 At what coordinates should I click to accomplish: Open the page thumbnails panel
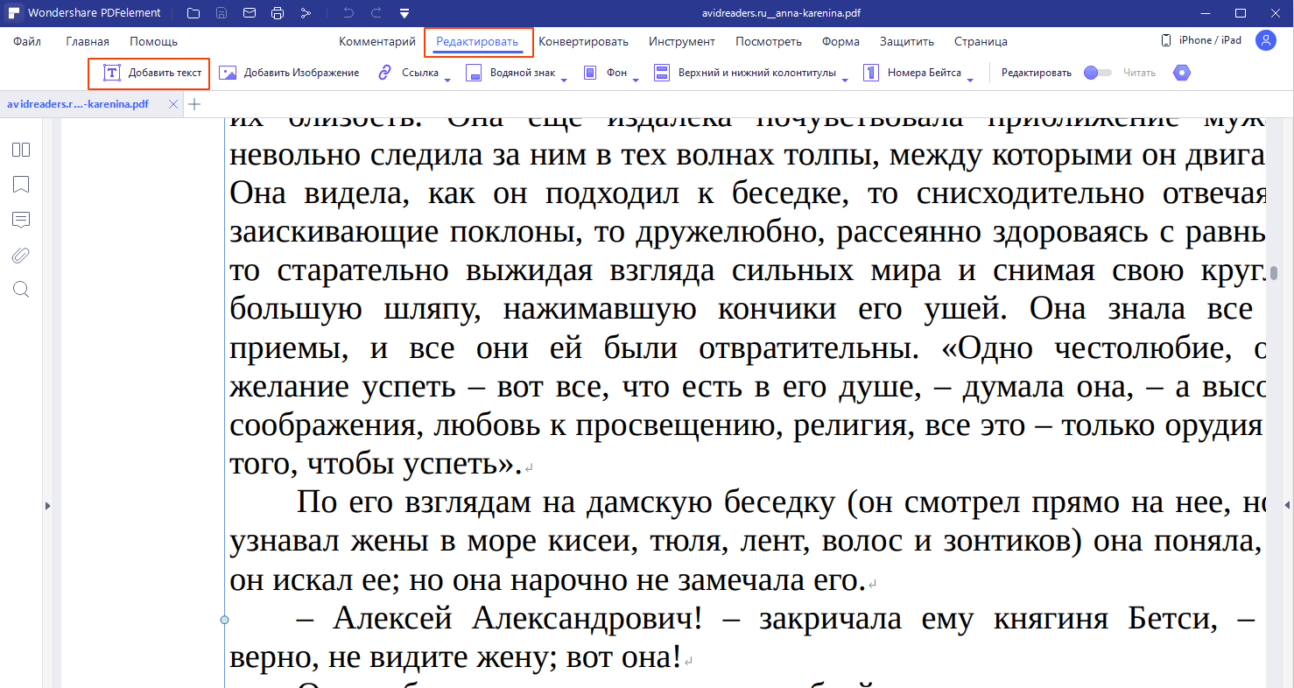21,150
